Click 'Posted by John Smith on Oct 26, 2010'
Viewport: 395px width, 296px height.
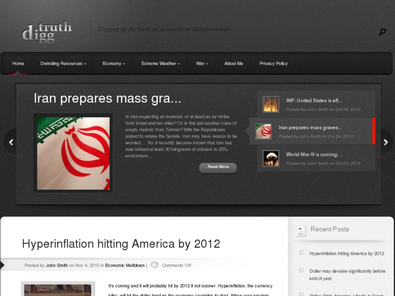coord(323,109)
